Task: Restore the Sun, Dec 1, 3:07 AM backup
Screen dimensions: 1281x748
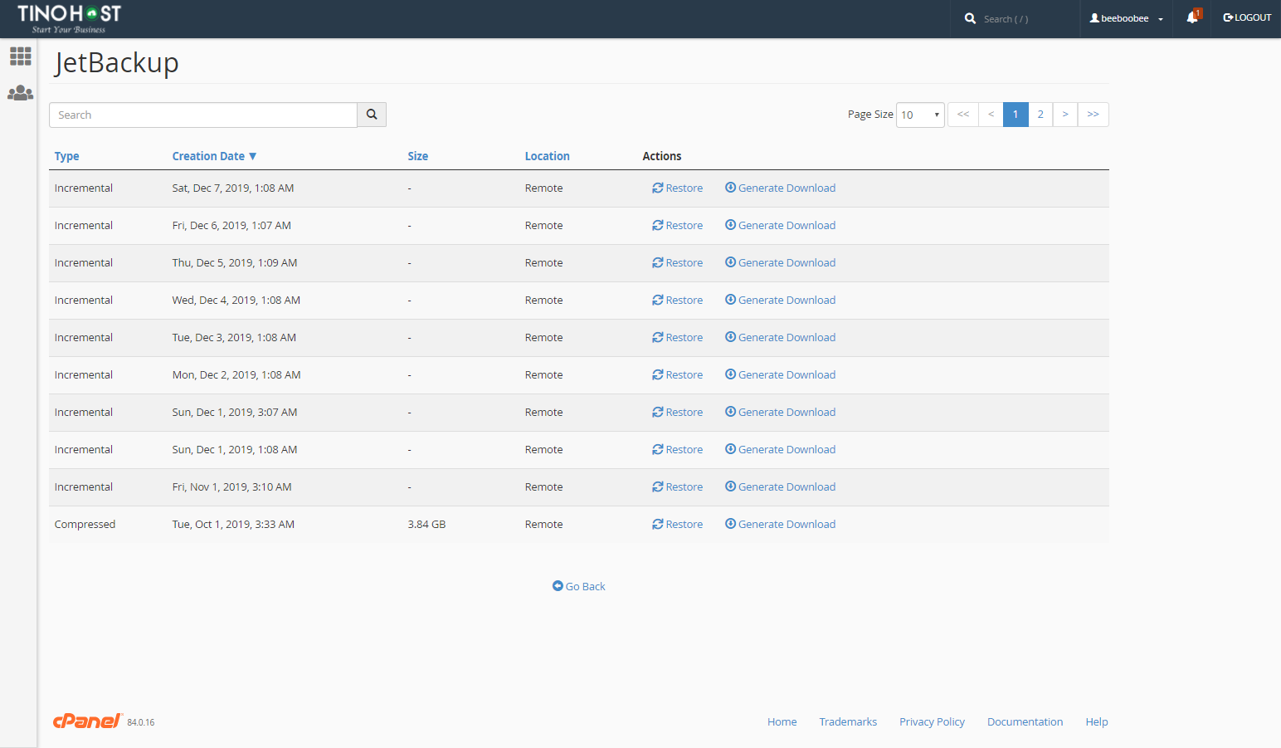Action: [677, 413]
